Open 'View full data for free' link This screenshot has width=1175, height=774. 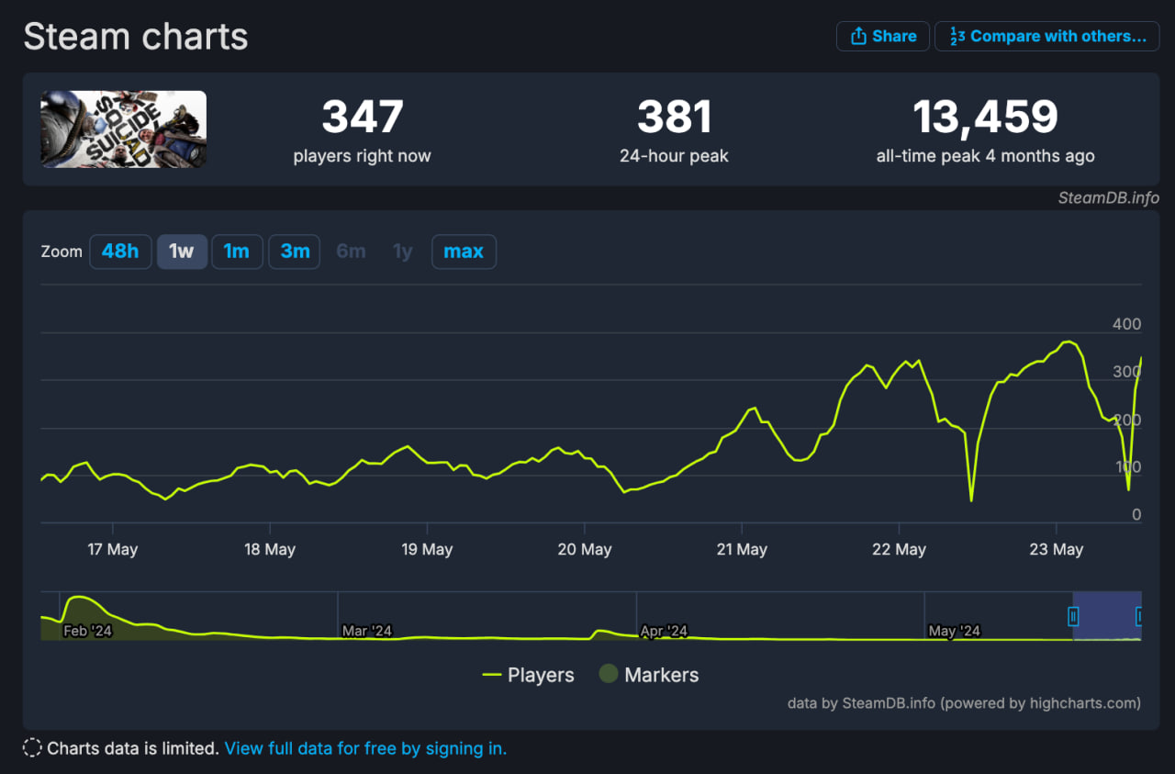coord(365,748)
